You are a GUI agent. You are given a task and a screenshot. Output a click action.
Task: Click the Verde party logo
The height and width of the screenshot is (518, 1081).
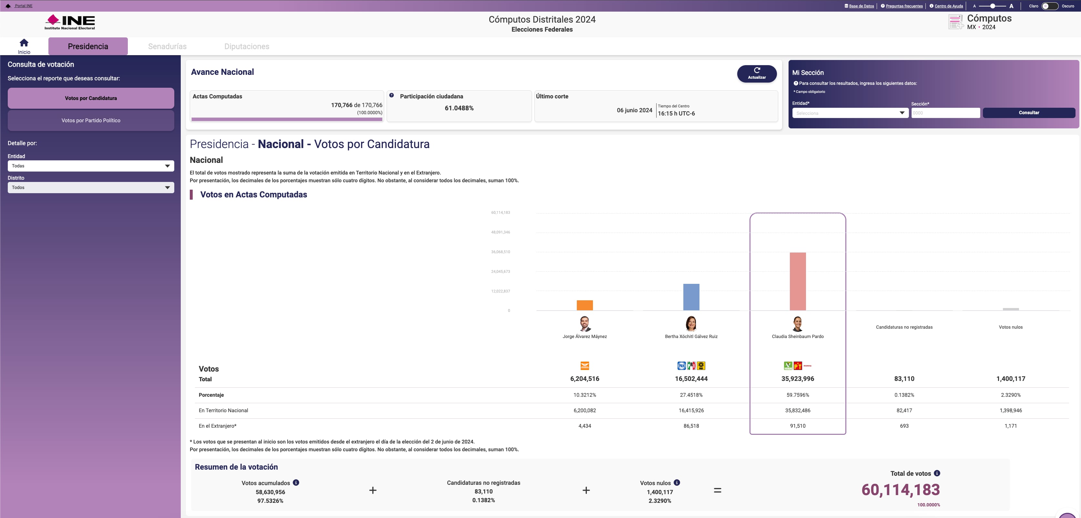click(788, 366)
